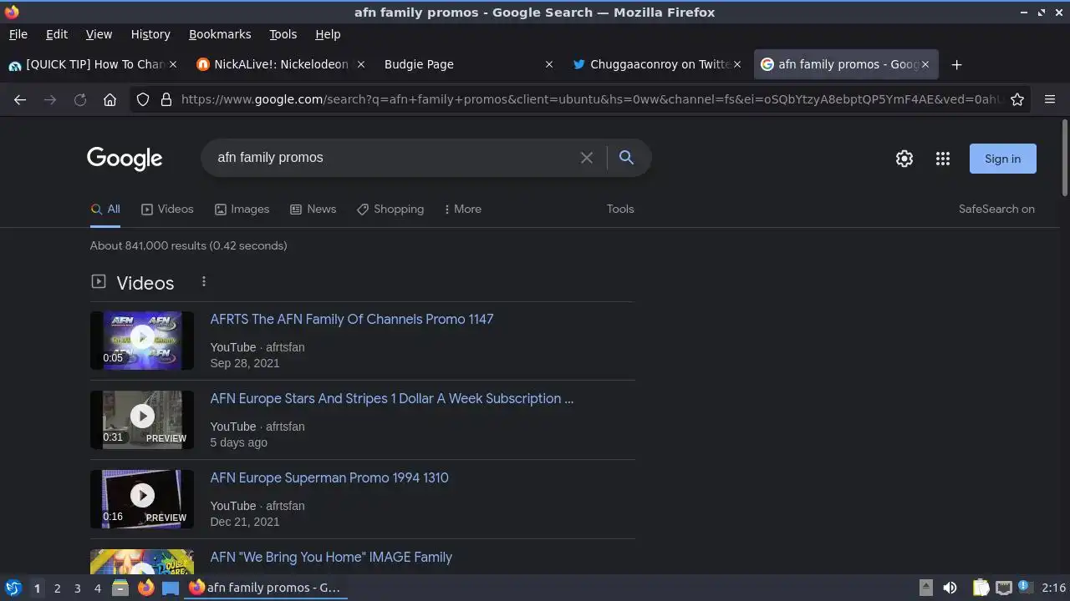Switch to virtual desktop 2

pos(57,588)
